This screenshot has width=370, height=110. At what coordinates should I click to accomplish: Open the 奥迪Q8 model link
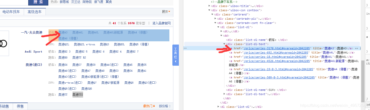(x=129, y=83)
